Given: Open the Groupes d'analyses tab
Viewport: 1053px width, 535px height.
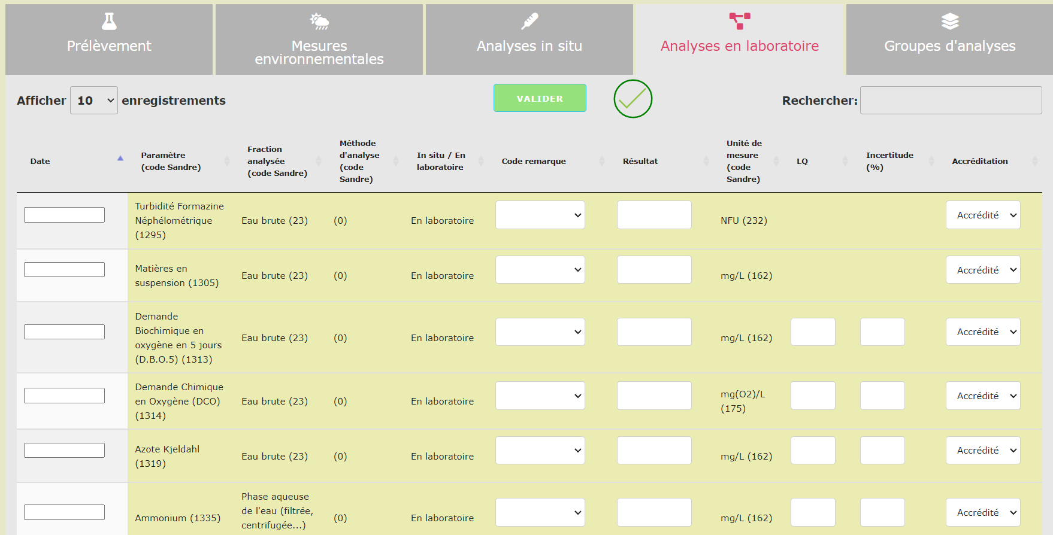Looking at the screenshot, I should [949, 39].
